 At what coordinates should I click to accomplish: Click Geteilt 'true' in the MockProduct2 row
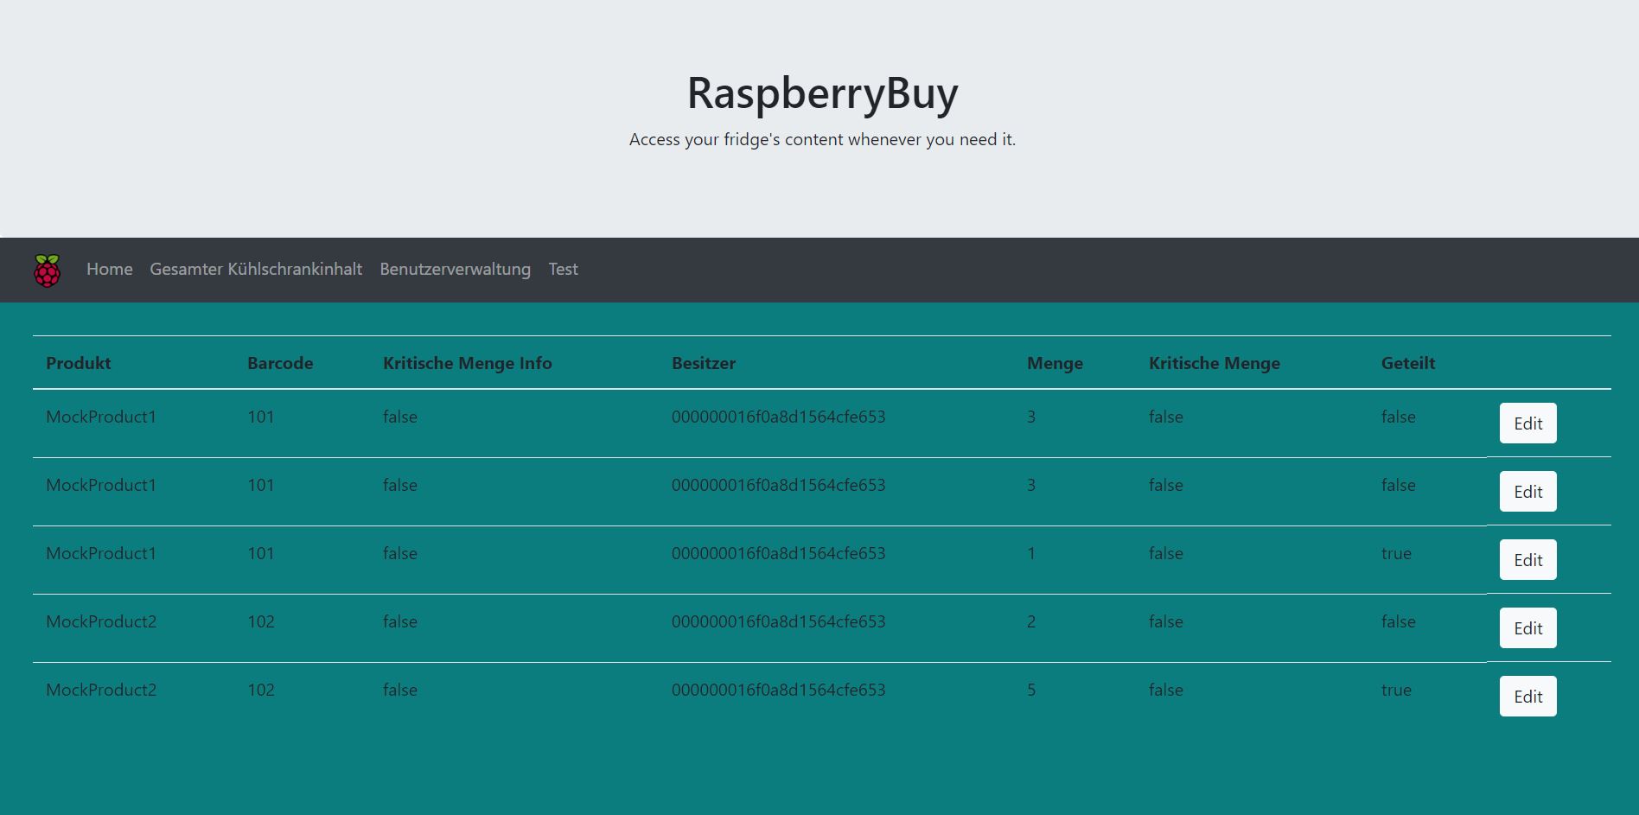pyautogui.click(x=1396, y=690)
